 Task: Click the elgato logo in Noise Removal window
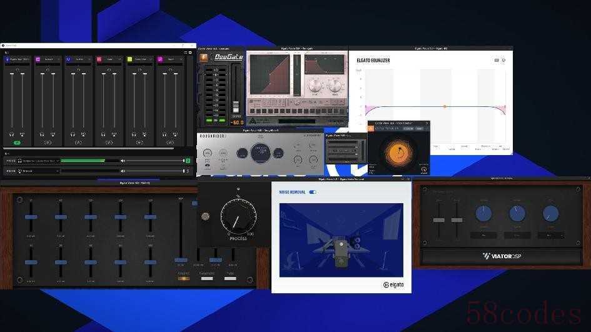coord(393,285)
